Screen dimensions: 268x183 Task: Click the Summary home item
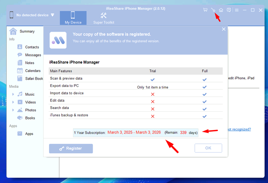click(27, 31)
